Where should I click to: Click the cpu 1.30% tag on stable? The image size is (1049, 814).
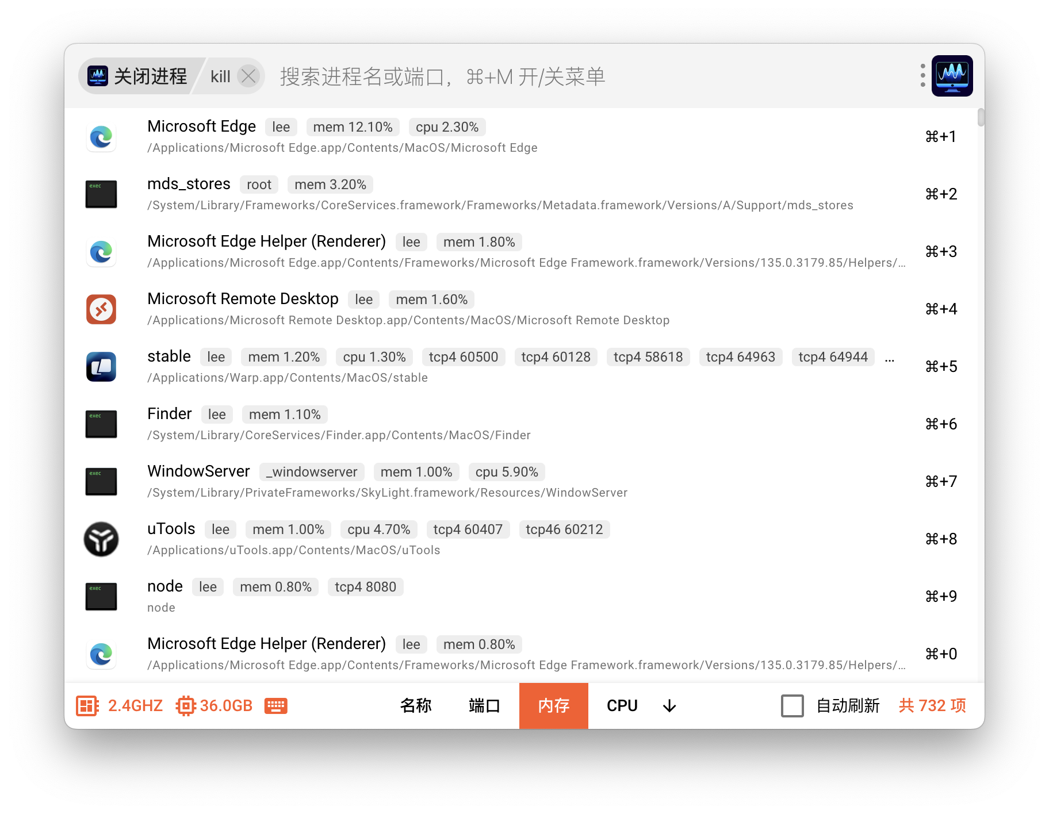click(x=374, y=357)
